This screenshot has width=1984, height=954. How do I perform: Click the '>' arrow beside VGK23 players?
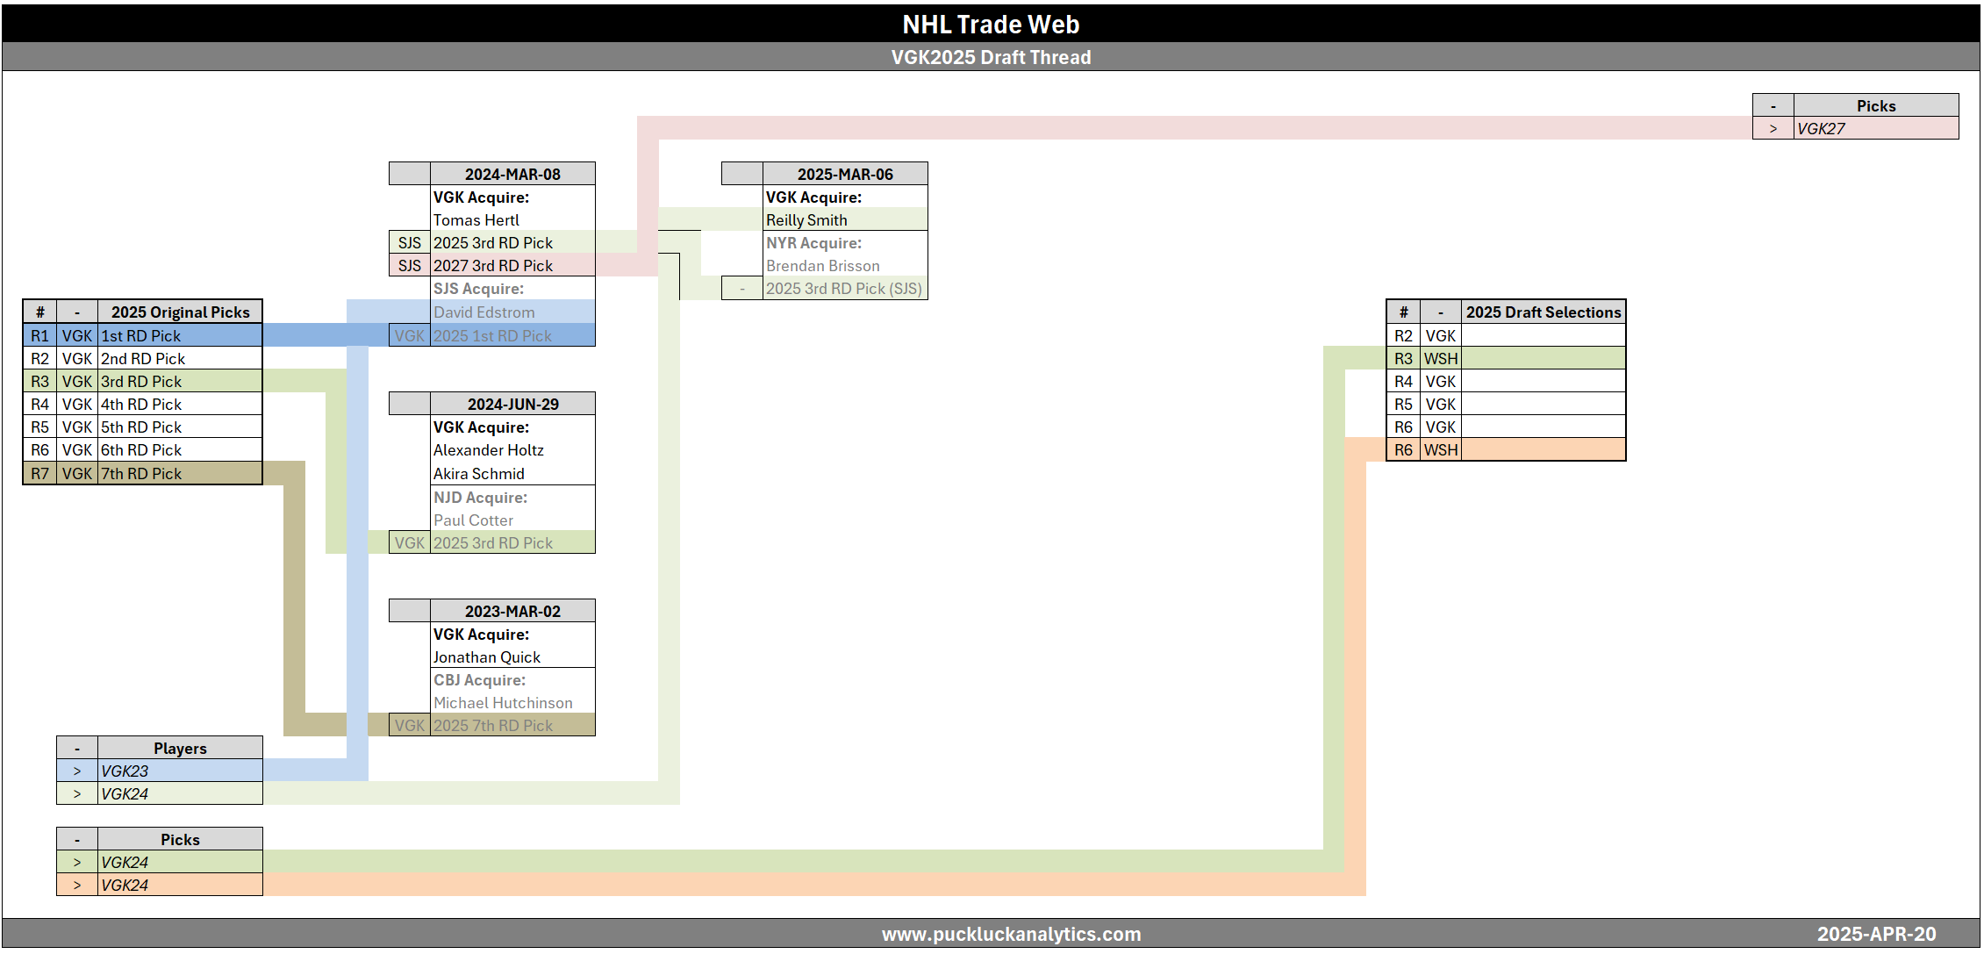pyautogui.click(x=77, y=771)
